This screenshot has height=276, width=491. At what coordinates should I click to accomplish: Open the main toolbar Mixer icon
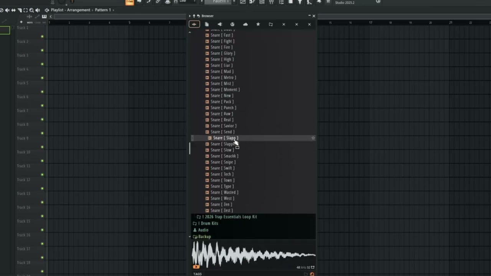(271, 2)
